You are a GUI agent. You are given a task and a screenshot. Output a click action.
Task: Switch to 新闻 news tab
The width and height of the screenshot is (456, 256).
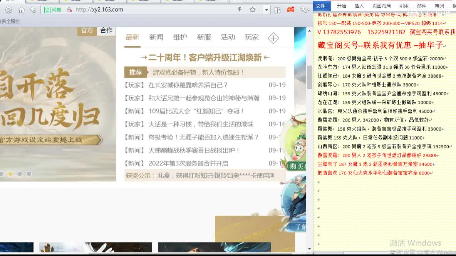tap(156, 37)
